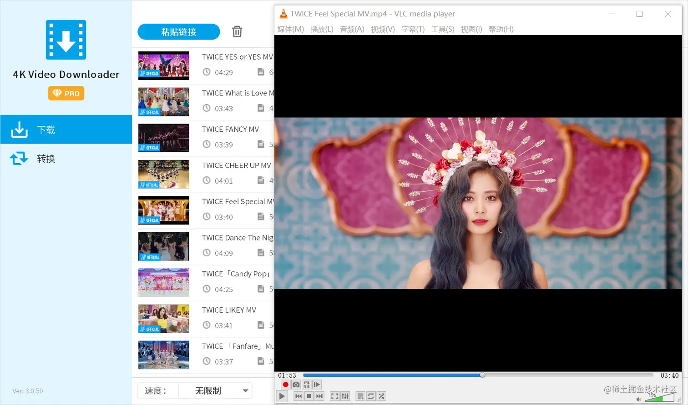Adjust the VLC volume slider at 75%
Screen dimensions: 688x405
(x=659, y=398)
